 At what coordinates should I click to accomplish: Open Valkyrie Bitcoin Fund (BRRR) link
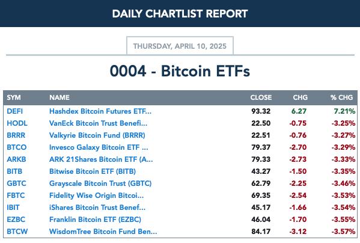pyautogui.click(x=97, y=135)
